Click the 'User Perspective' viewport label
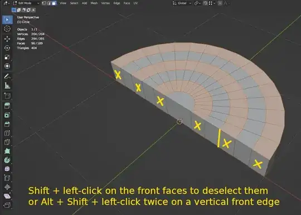The width and height of the screenshot is (301, 215). 28,17
